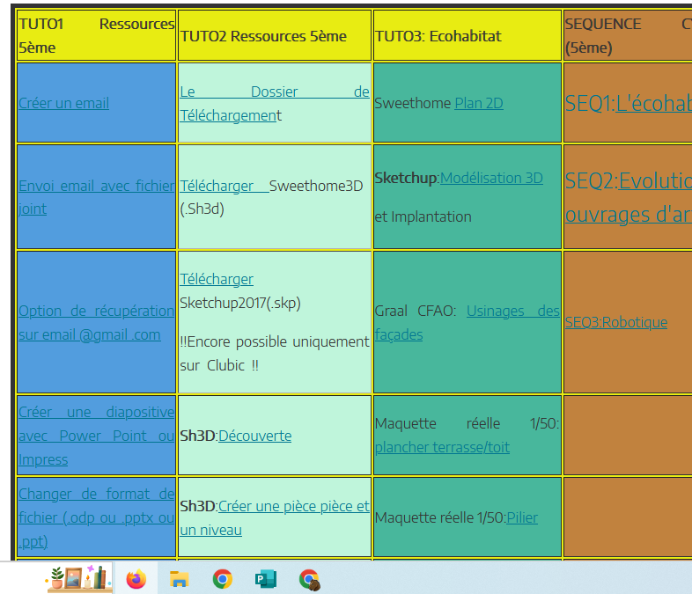Image resolution: width=692 pixels, height=594 pixels.
Task: Click the 'TUTO1 Ressources 5ème' header cell
Action: [x=96, y=35]
